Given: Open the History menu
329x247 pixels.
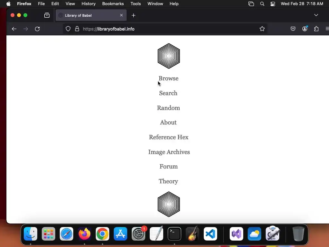Looking at the screenshot, I should pyautogui.click(x=88, y=4).
